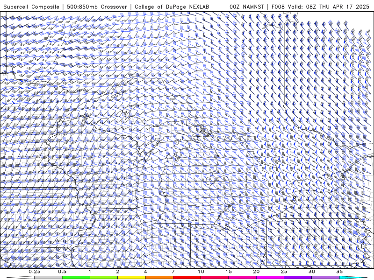Screen dimensions: 374x280
Task: Click the bright green color bar segment
Action: pyautogui.click(x=76, y=278)
